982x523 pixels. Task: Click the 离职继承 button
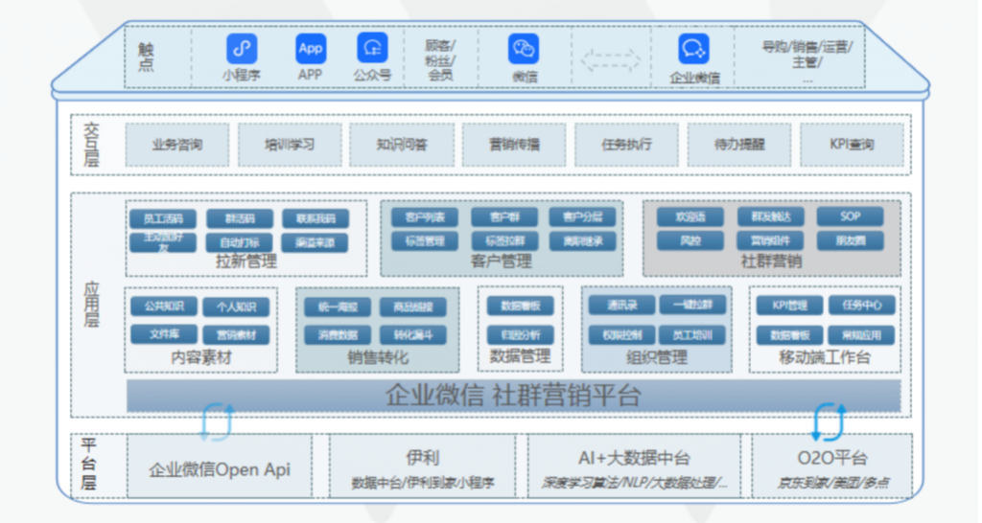pos(583,240)
